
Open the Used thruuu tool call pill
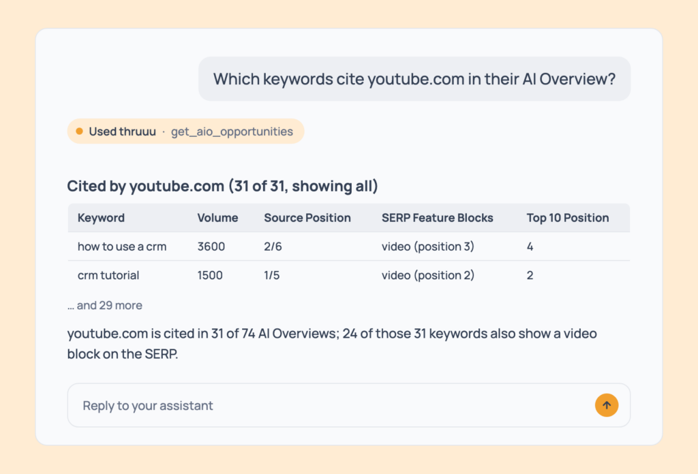(185, 131)
